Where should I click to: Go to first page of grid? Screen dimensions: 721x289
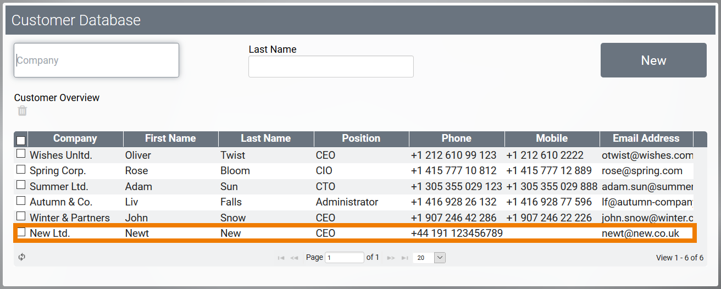tap(281, 258)
